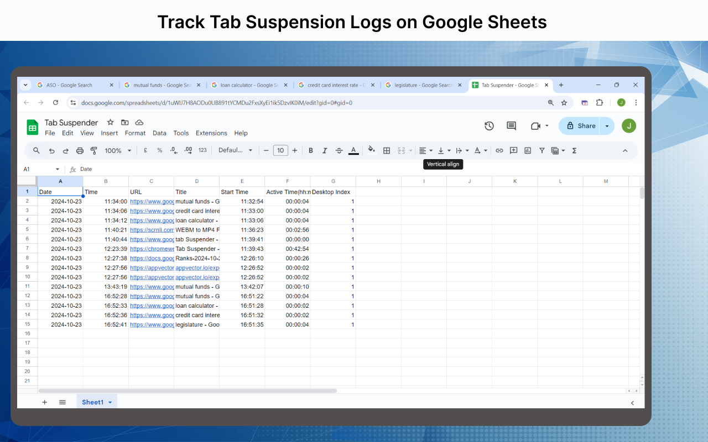708x442 pixels.
Task: Reload the browser page
Action: tap(55, 102)
